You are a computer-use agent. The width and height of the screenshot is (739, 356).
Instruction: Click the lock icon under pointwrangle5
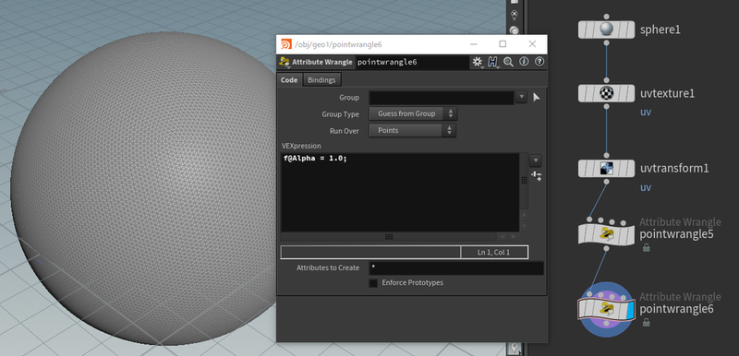646,247
